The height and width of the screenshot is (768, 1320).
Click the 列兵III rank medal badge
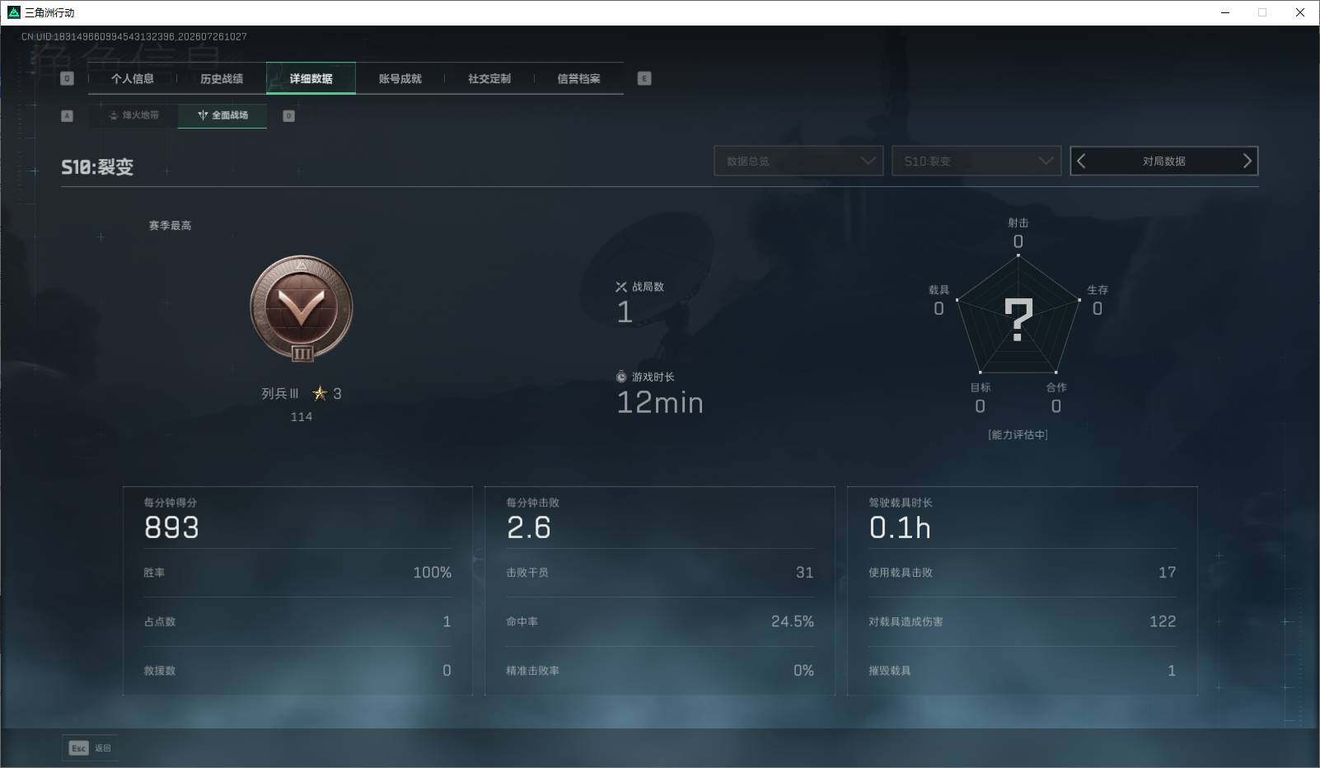(302, 308)
